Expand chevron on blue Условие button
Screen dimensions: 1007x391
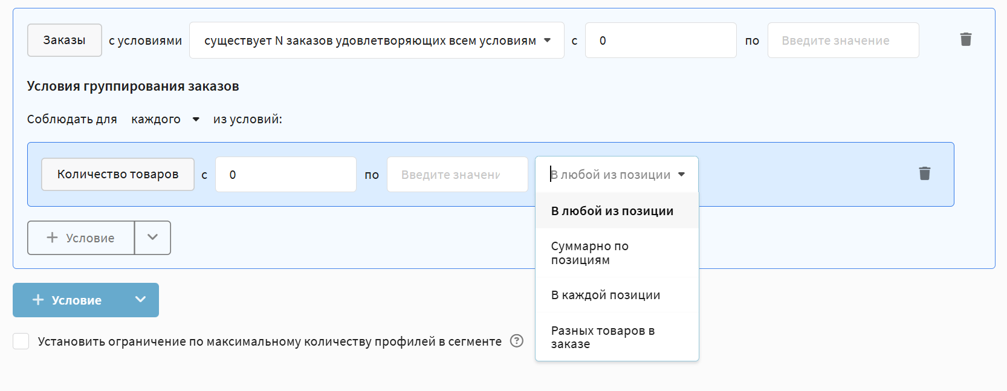tap(140, 300)
